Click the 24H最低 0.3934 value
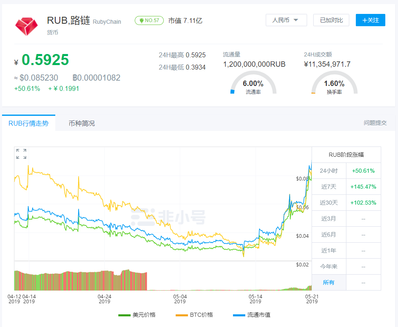Screen dimensions: 398x327 click(182, 67)
